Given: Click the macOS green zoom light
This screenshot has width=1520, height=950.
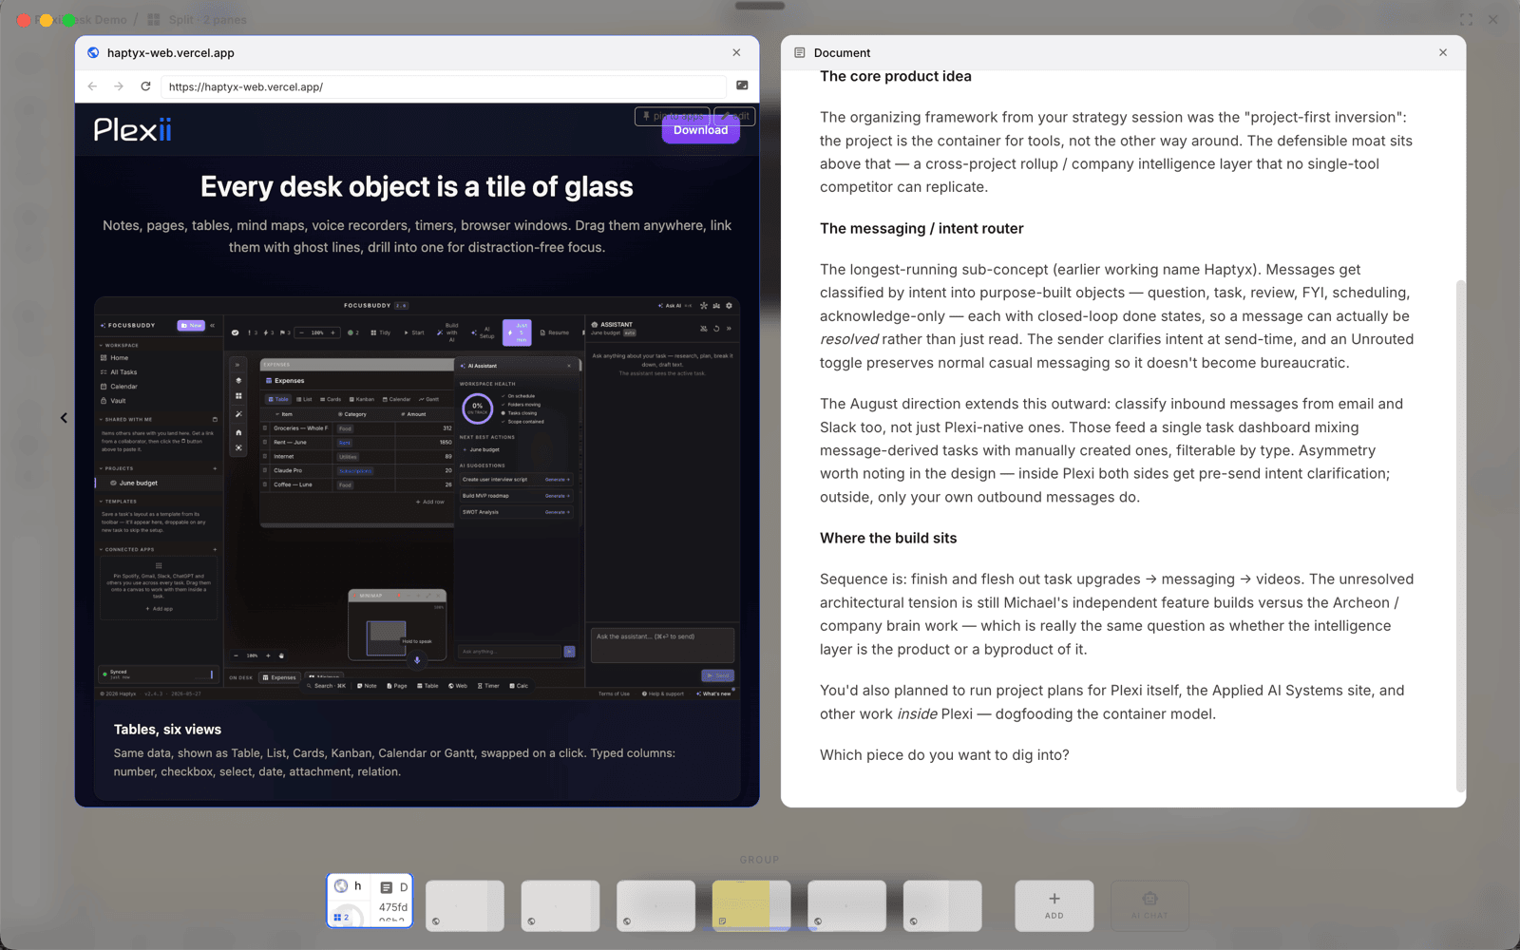Looking at the screenshot, I should [68, 20].
